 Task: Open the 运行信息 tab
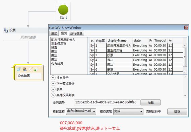point(76,33)
